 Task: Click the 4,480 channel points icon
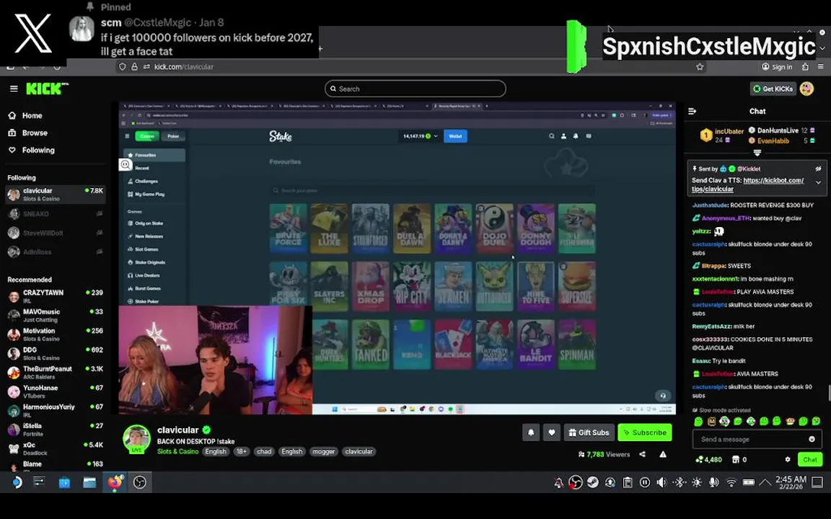point(700,459)
